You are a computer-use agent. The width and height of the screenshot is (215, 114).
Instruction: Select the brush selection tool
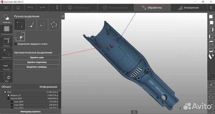[31, 24]
